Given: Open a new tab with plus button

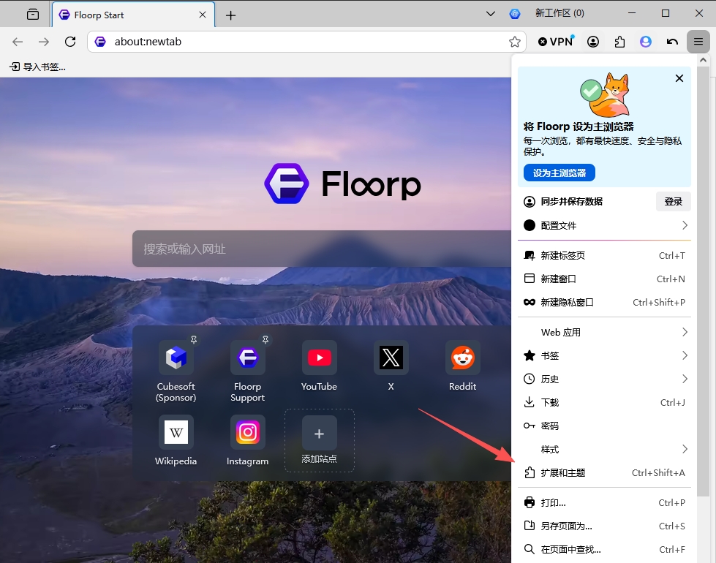Looking at the screenshot, I should click(231, 15).
